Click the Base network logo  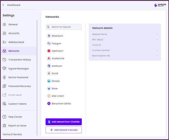point(49,88)
